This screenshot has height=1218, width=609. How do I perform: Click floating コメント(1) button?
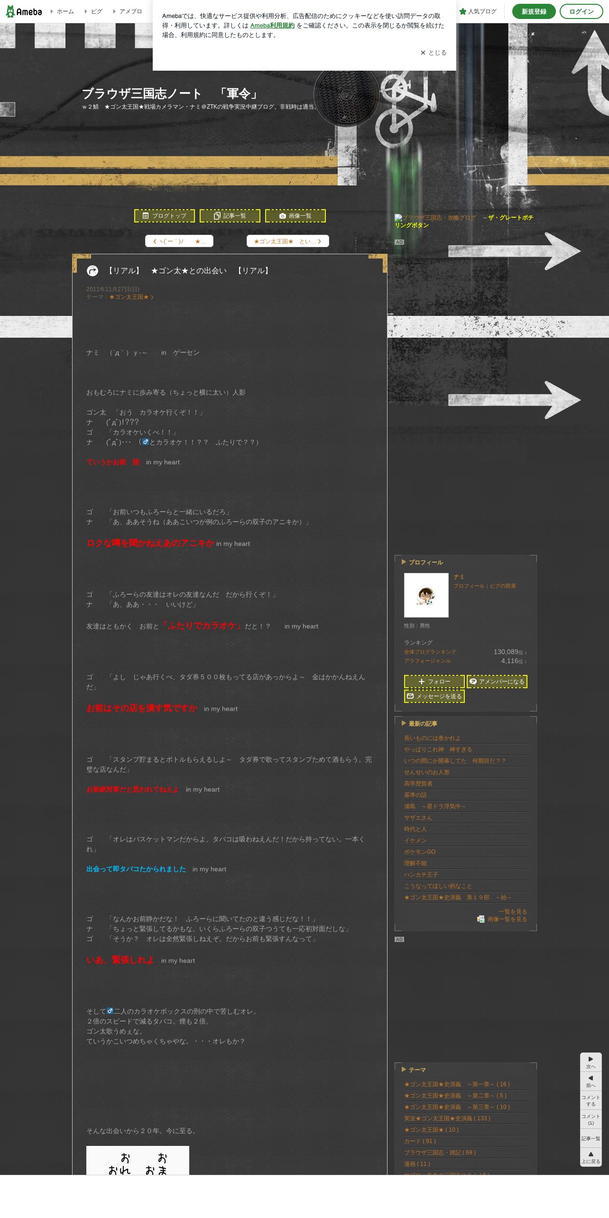coord(591,1119)
